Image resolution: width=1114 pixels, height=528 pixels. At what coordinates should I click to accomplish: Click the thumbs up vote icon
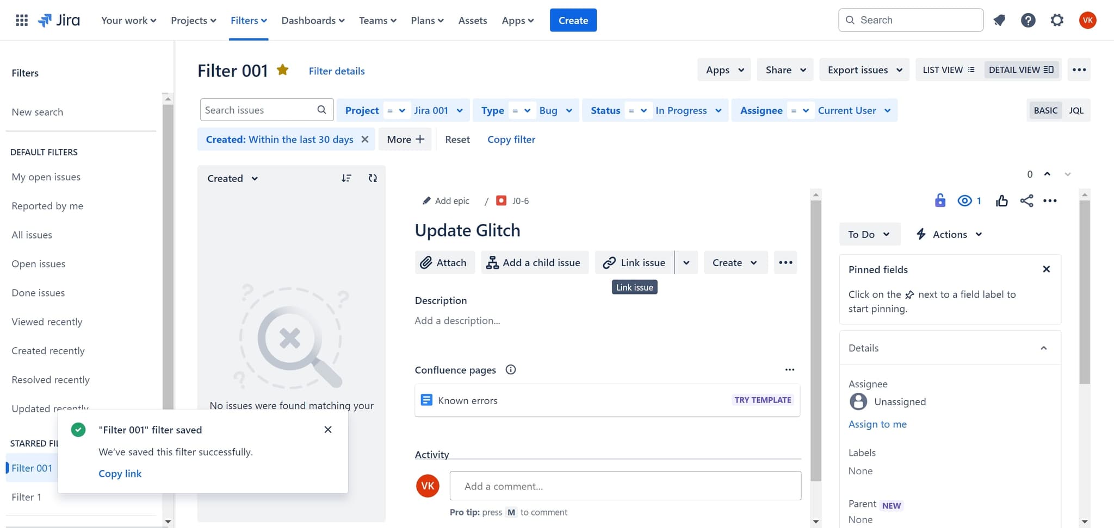pos(1001,201)
